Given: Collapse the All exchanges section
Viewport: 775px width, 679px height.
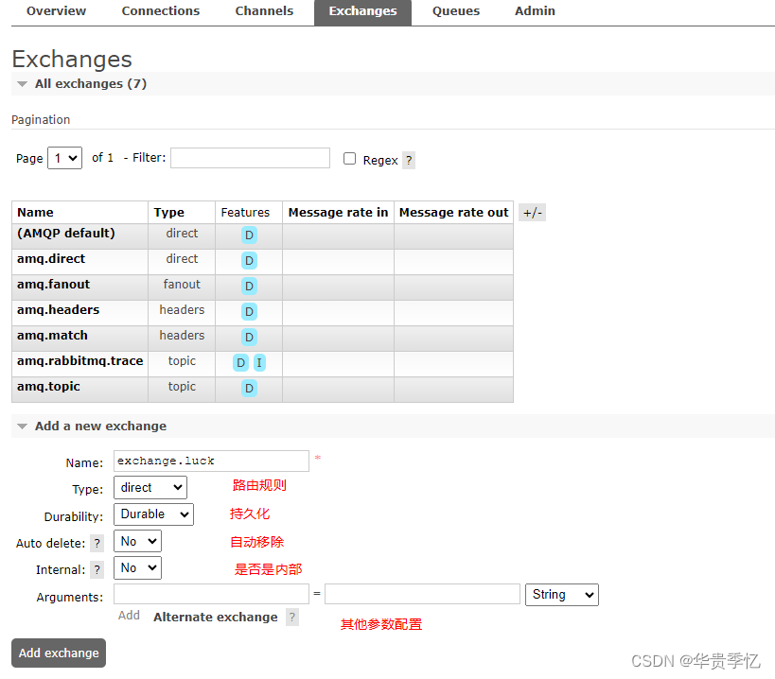Looking at the screenshot, I should pos(22,83).
